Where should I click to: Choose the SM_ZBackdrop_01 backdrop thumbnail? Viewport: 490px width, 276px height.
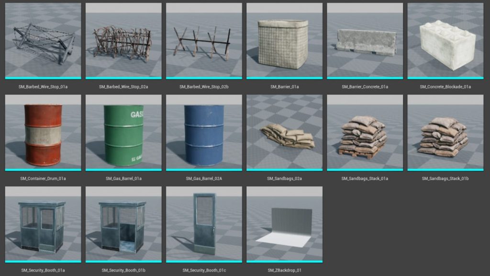point(284,225)
